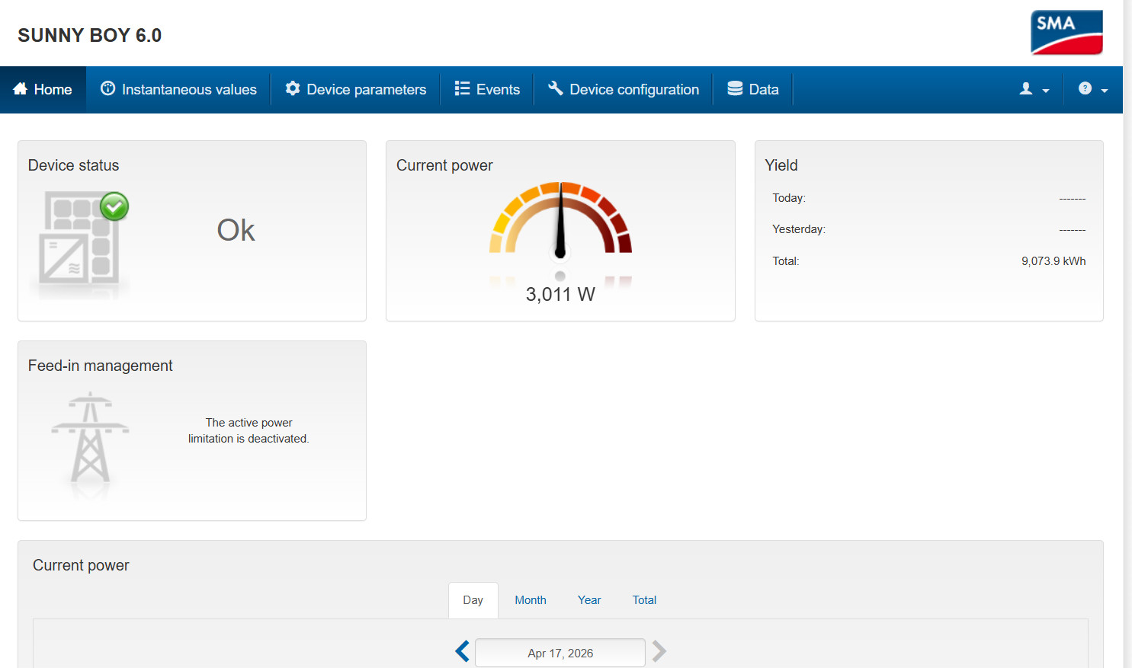The height and width of the screenshot is (668, 1132).
Task: Click the Yield panel heading
Action: coord(781,165)
